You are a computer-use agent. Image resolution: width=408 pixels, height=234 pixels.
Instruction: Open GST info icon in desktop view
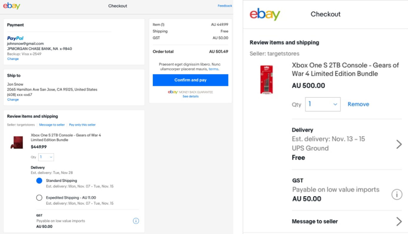[136, 221]
